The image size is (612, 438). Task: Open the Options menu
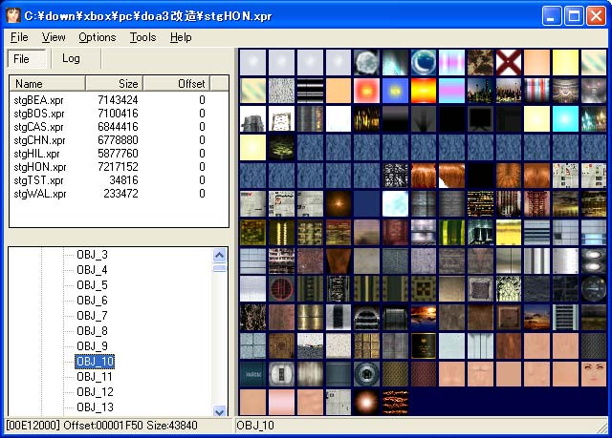click(98, 37)
